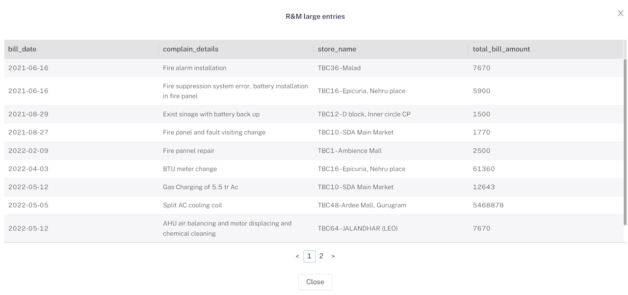Click the BTU meter change entry
Image resolution: width=628 pixels, height=295 pixels.
coord(190,169)
